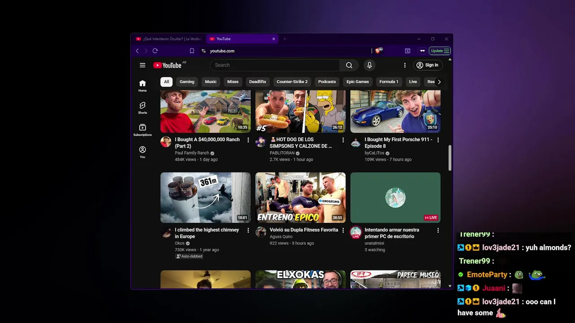Select the Epic Games filter chip
The width and height of the screenshot is (575, 323).
(x=358, y=82)
